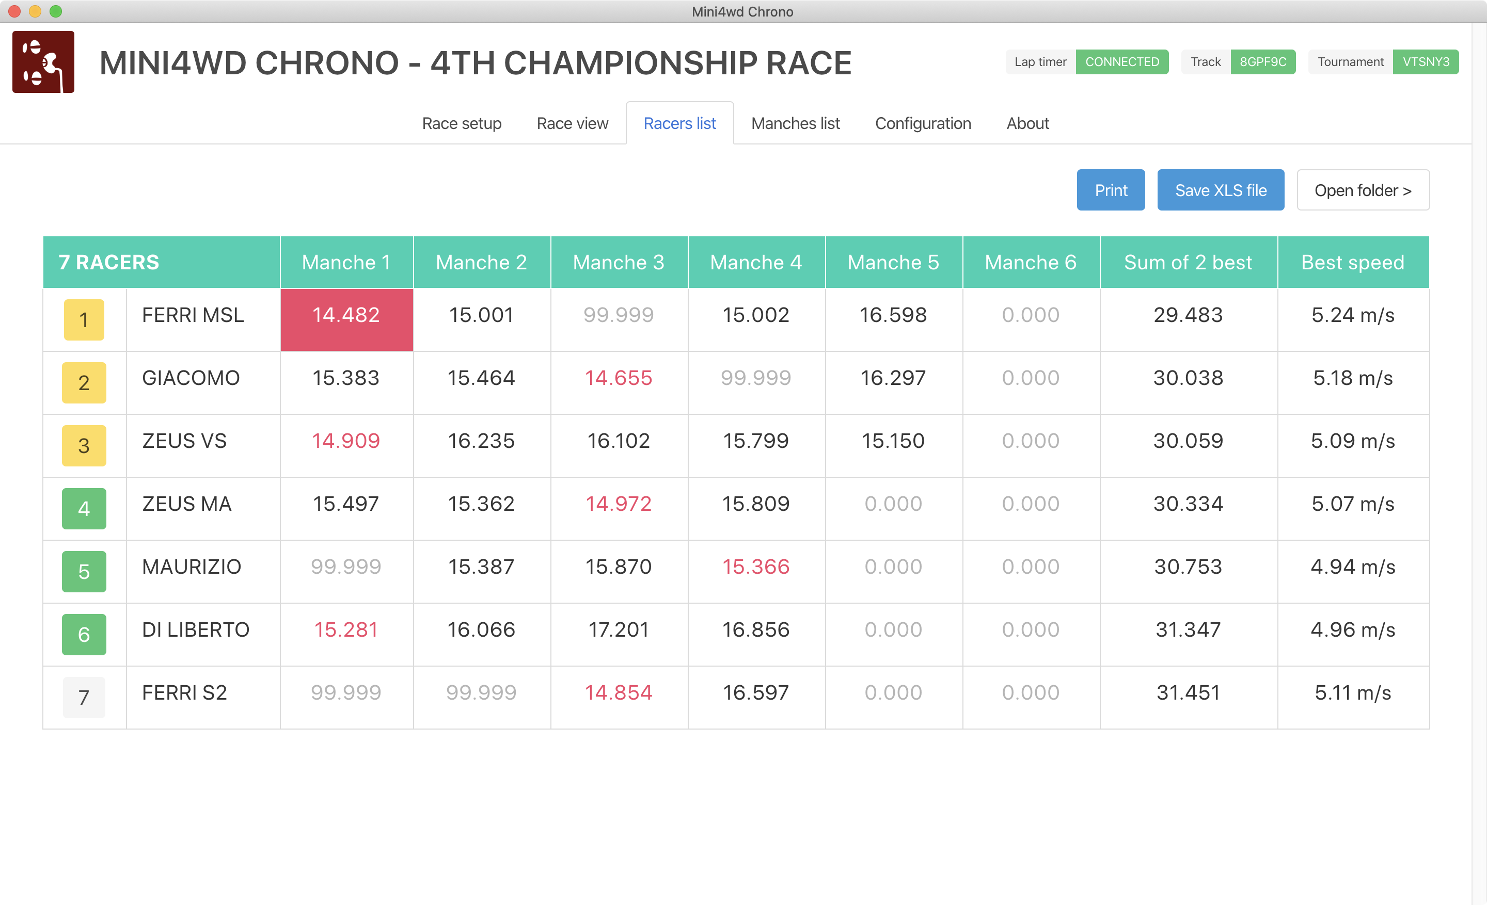Click the Open folder button
This screenshot has width=1487, height=905.
coord(1363,190)
